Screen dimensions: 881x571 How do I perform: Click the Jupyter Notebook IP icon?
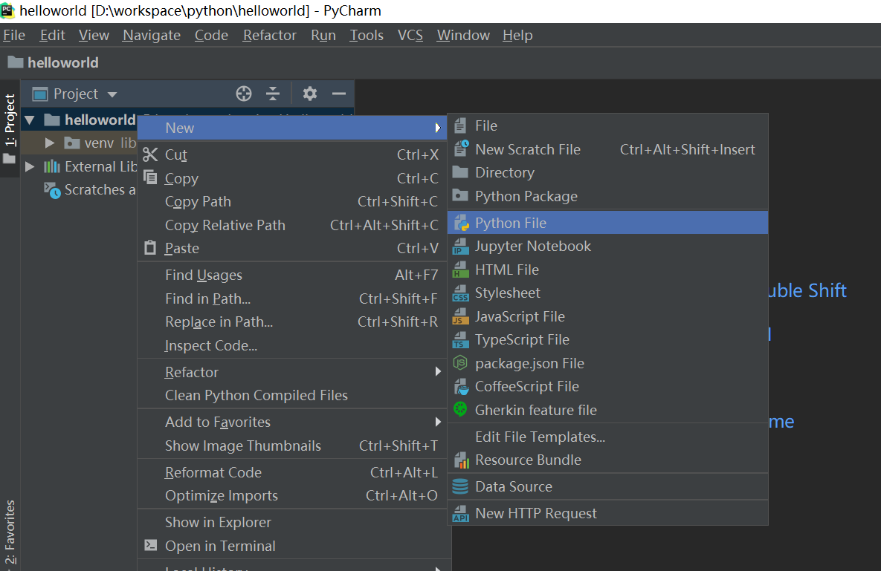pos(461,247)
